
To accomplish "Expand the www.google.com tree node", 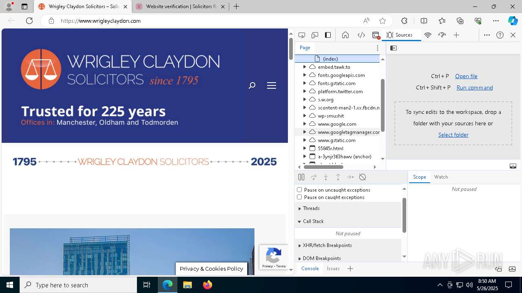I will (x=305, y=124).
